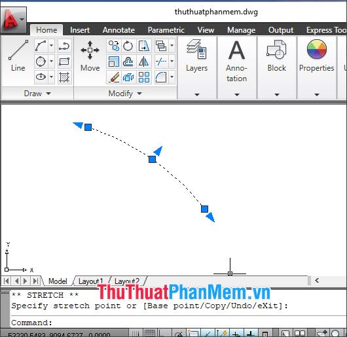Image resolution: width=347 pixels, height=337 pixels.
Task: Click the Command input line
Action: pyautogui.click(x=178, y=323)
